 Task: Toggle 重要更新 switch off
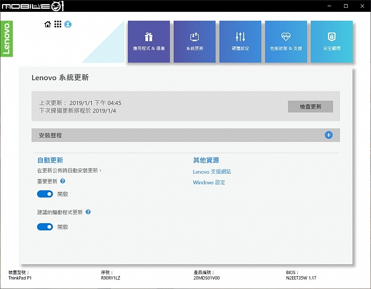coord(45,194)
